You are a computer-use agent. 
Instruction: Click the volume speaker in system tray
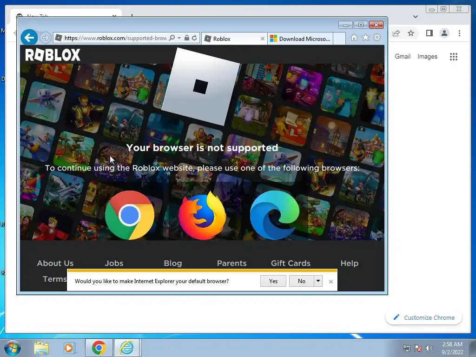tap(429, 348)
